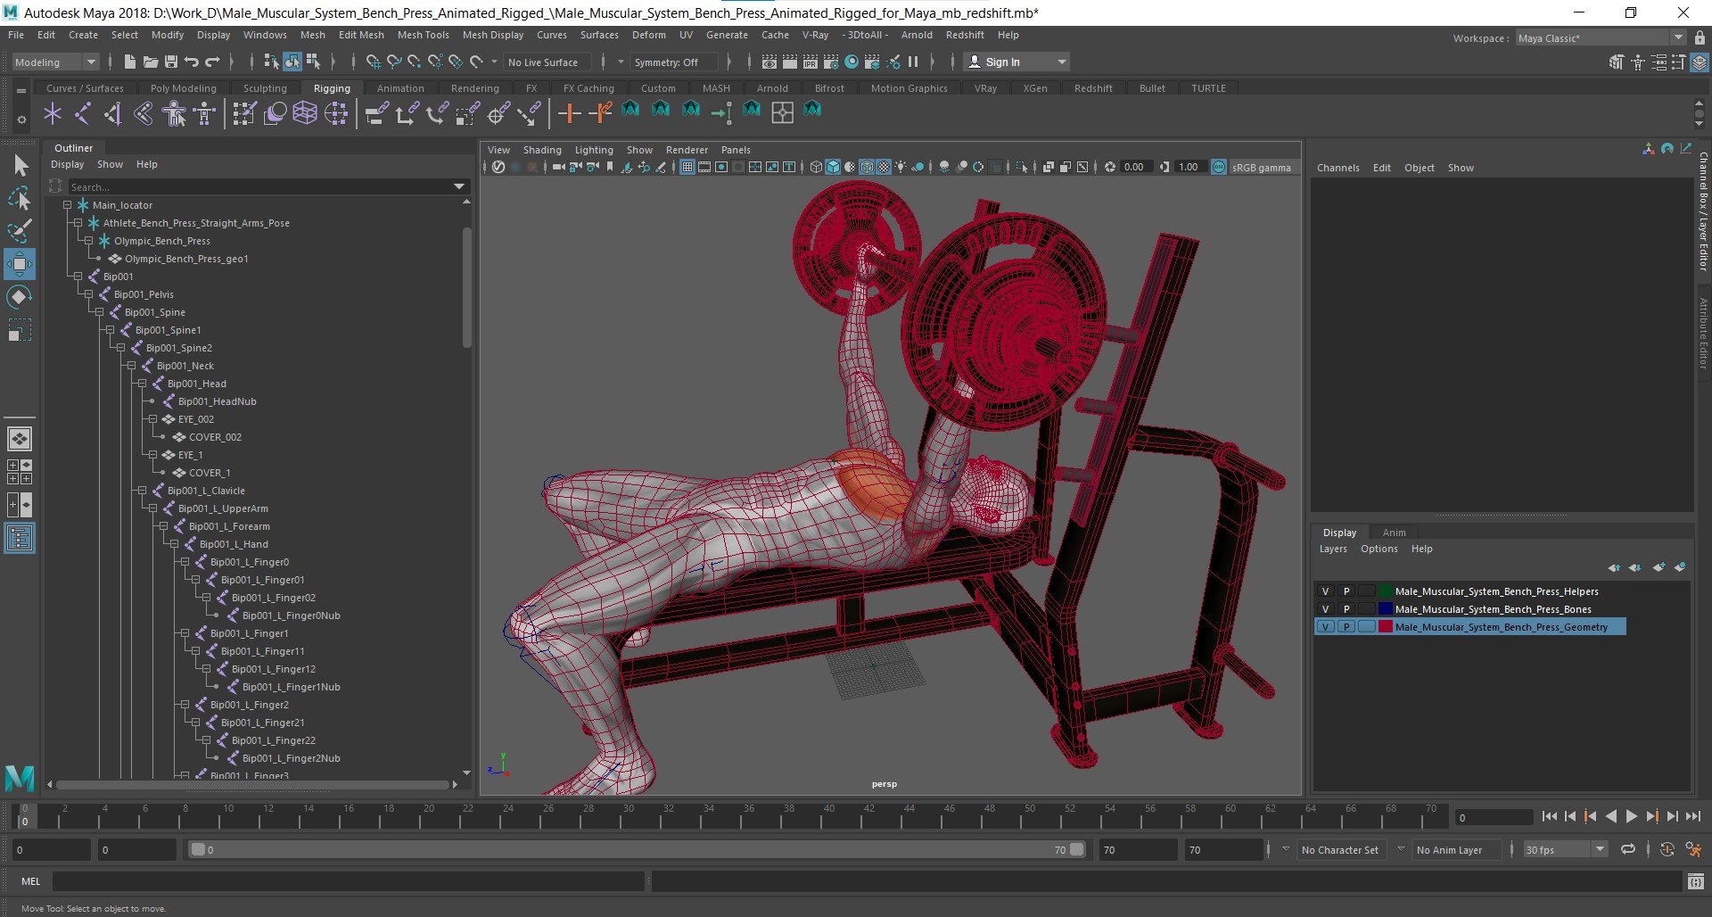Switch to the Anim layer tab

[1394, 533]
